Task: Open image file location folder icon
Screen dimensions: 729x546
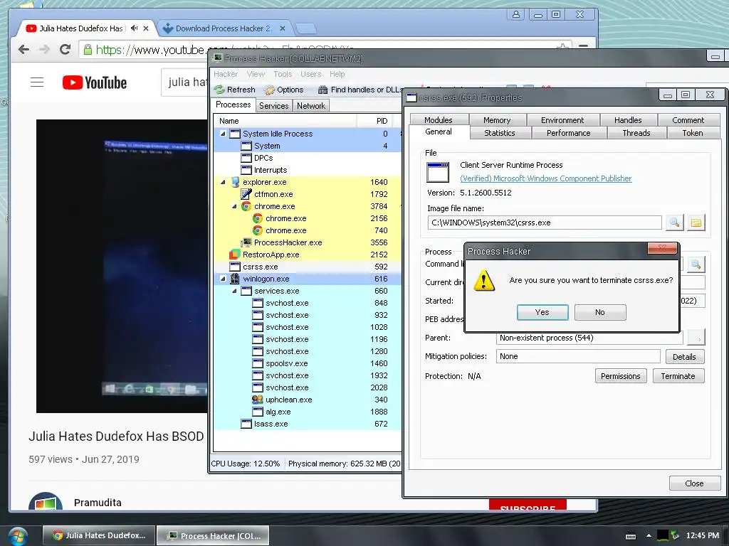Action: (x=696, y=223)
